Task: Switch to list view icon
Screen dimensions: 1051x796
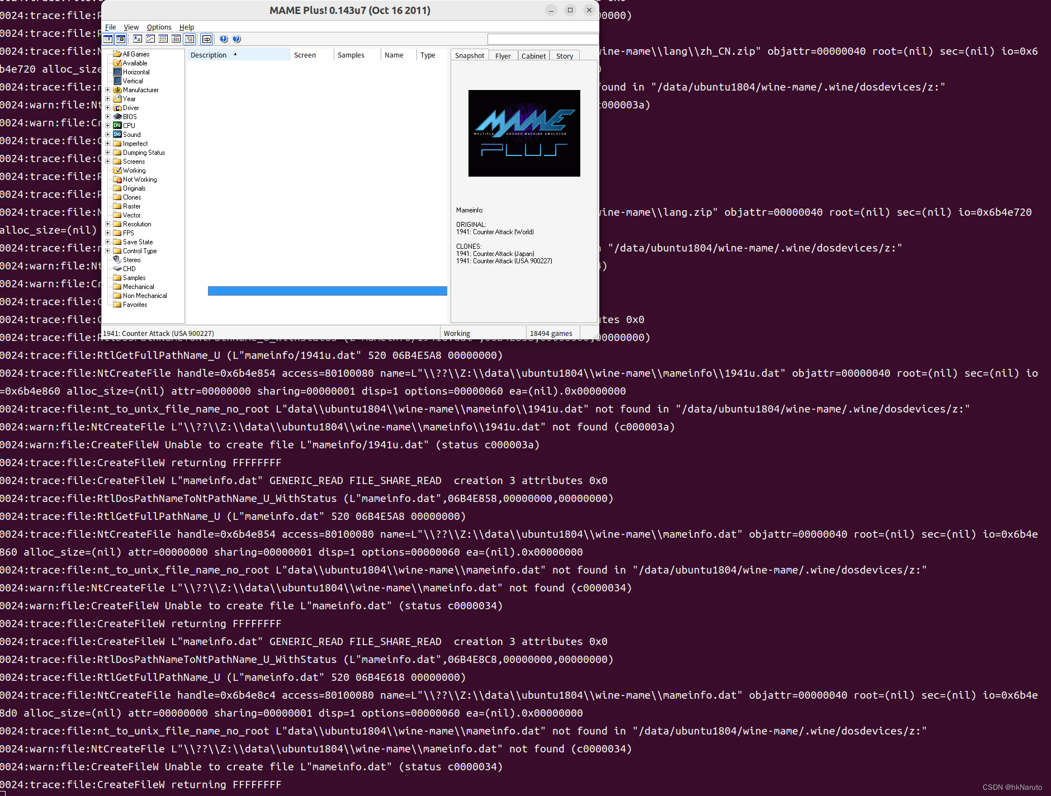Action: (163, 39)
